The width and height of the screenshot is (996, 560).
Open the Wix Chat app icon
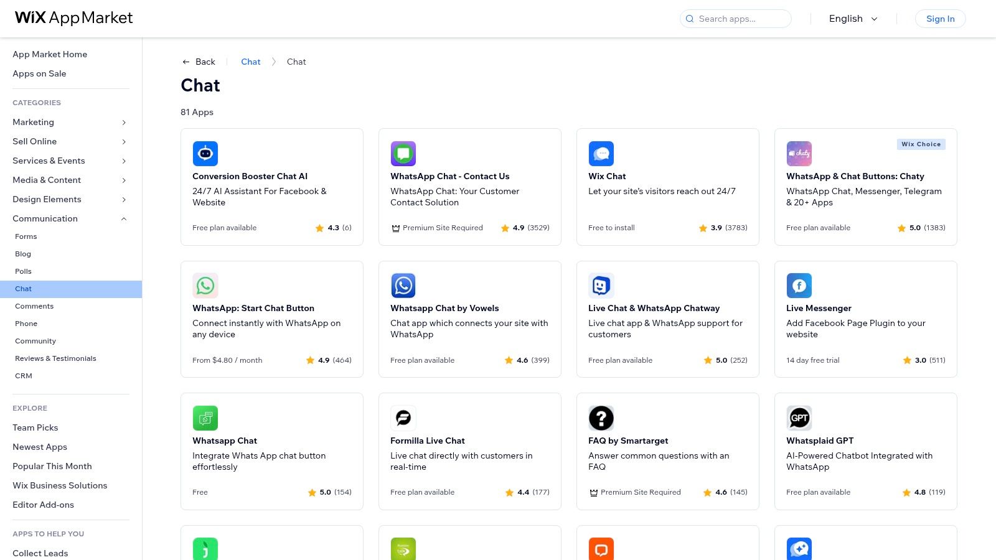click(601, 153)
